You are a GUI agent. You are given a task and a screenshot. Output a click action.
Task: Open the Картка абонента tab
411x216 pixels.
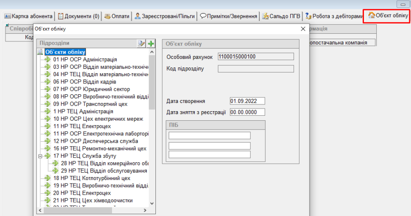point(28,16)
